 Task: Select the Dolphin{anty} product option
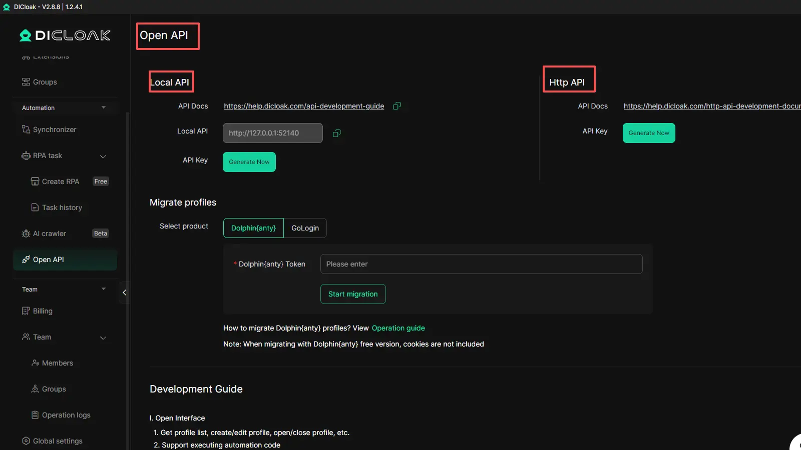[x=253, y=228]
